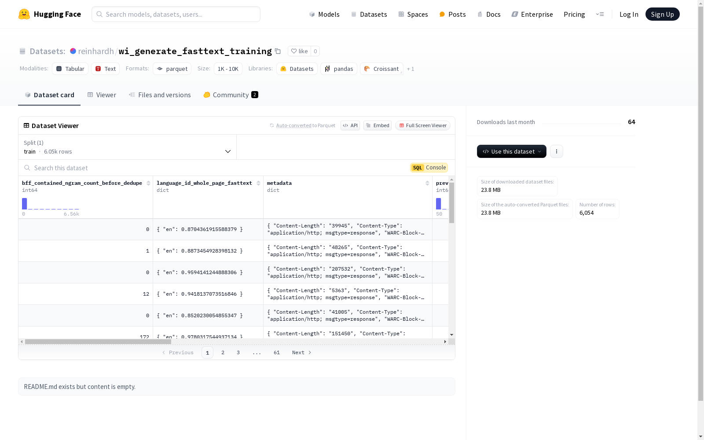704x440 pixels.
Task: Click the table horizontal scrollbar thumb
Action: (98, 341)
